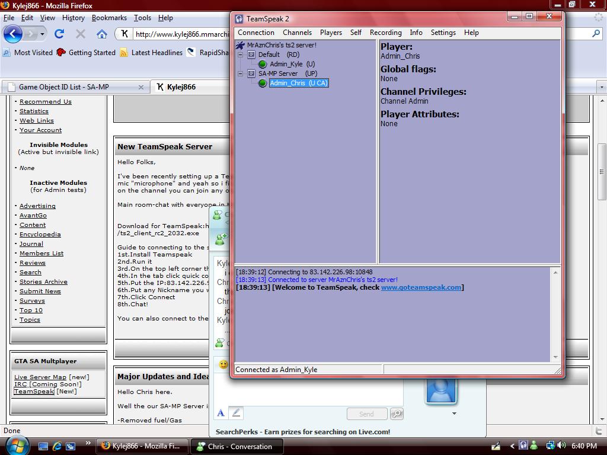Click the Send button in conversation
The width and height of the screenshot is (607, 455).
[x=366, y=414]
